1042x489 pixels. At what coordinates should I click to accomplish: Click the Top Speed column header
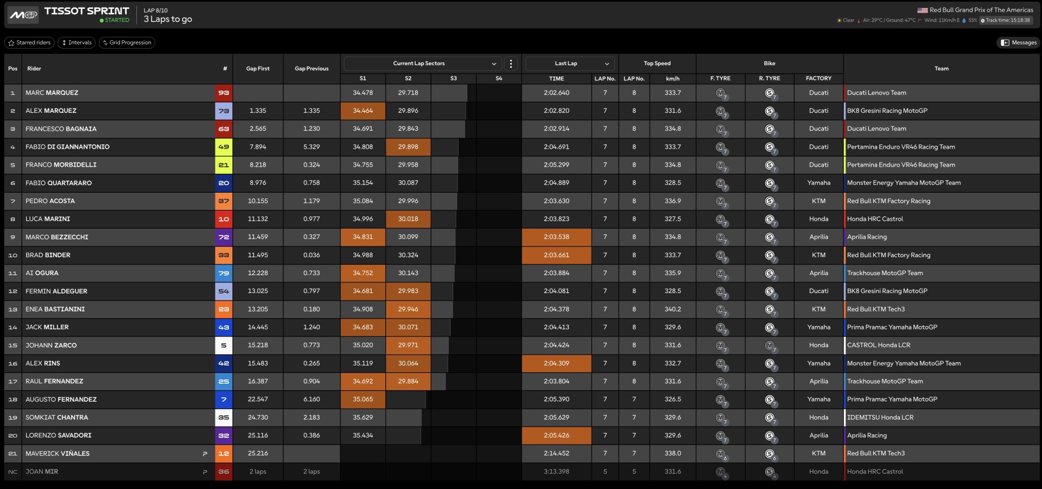[x=657, y=63]
